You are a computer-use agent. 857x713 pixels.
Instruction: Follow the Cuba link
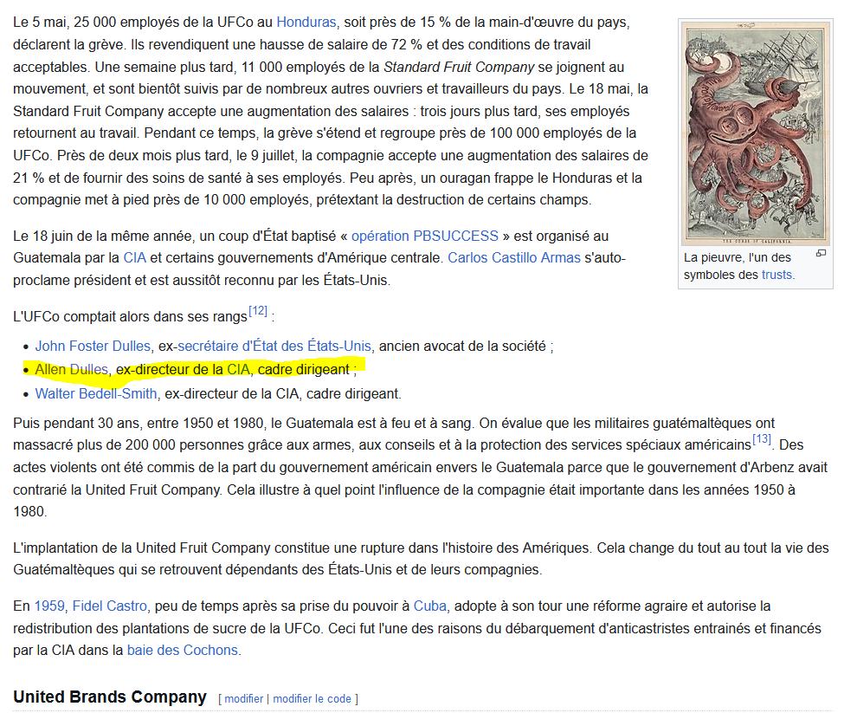(429, 606)
